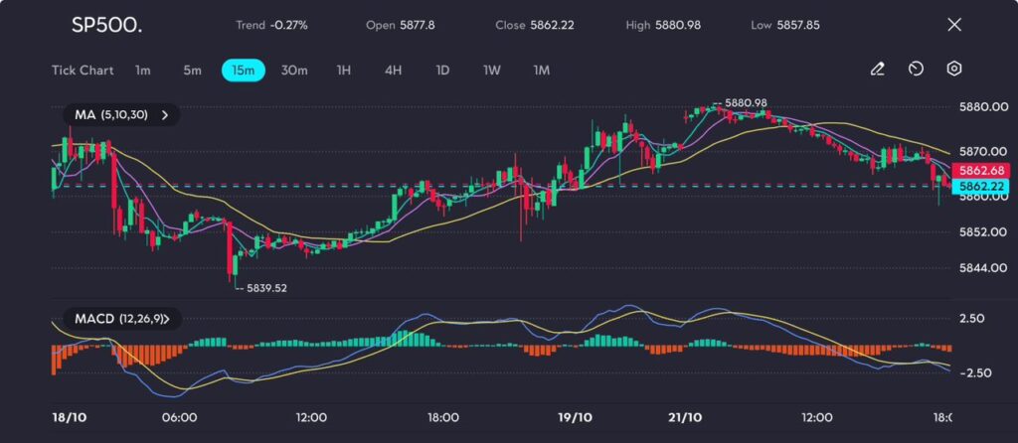Choose the 1H timeframe

pos(344,71)
